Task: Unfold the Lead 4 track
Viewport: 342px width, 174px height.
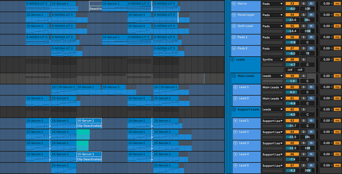Action: point(235,154)
